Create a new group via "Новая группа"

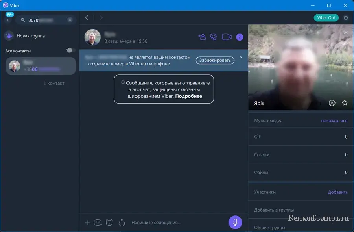(30, 36)
